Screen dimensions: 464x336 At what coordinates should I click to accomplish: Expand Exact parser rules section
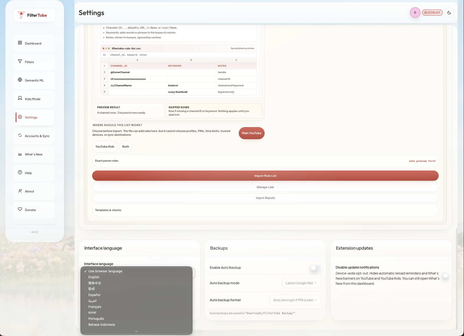(x=265, y=161)
